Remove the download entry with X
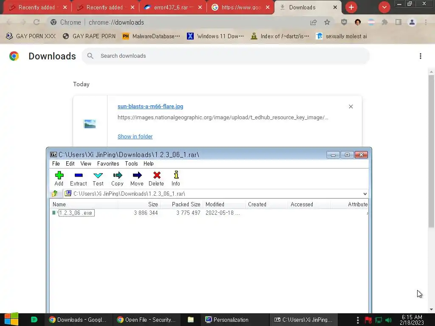The height and width of the screenshot is (326, 435). 350,107
